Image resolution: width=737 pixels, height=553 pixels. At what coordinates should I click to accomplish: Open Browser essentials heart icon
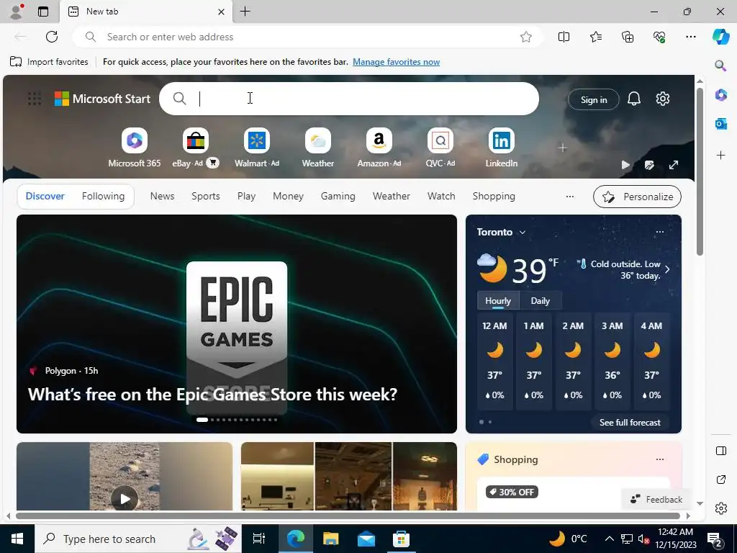click(x=659, y=37)
